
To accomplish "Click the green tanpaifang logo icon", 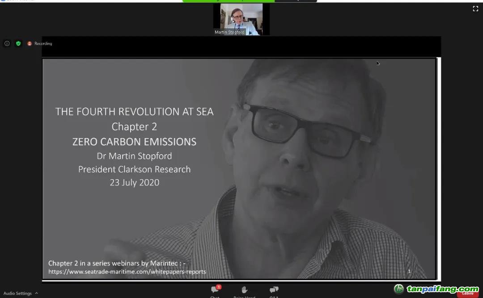I will click(x=398, y=289).
